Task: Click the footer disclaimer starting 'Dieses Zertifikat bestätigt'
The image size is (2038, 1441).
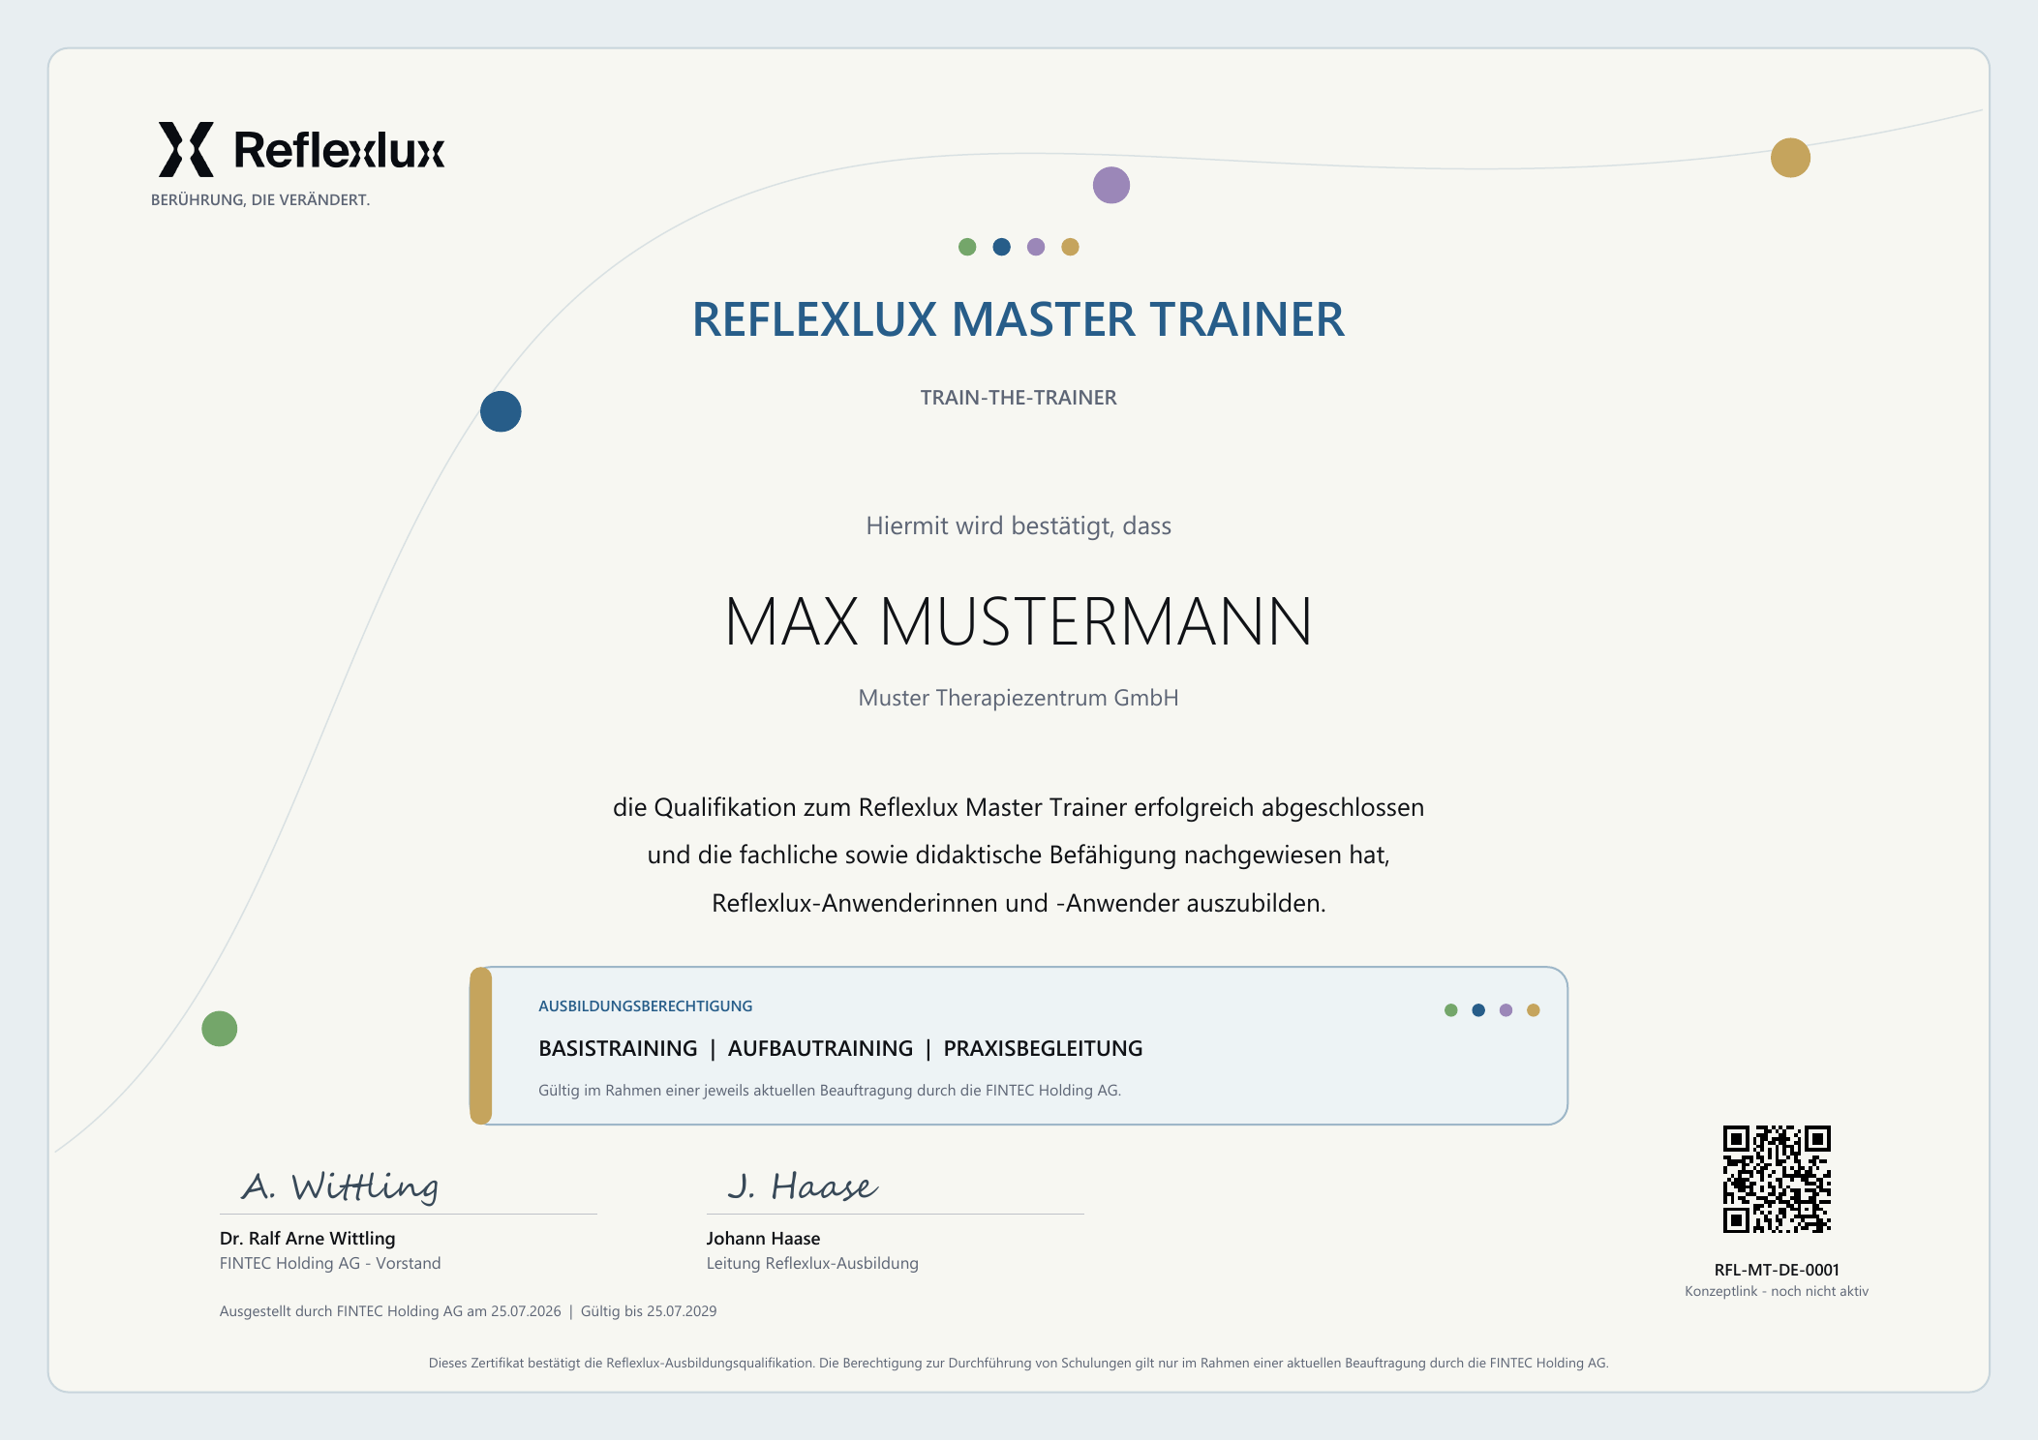Action: tap(1019, 1364)
